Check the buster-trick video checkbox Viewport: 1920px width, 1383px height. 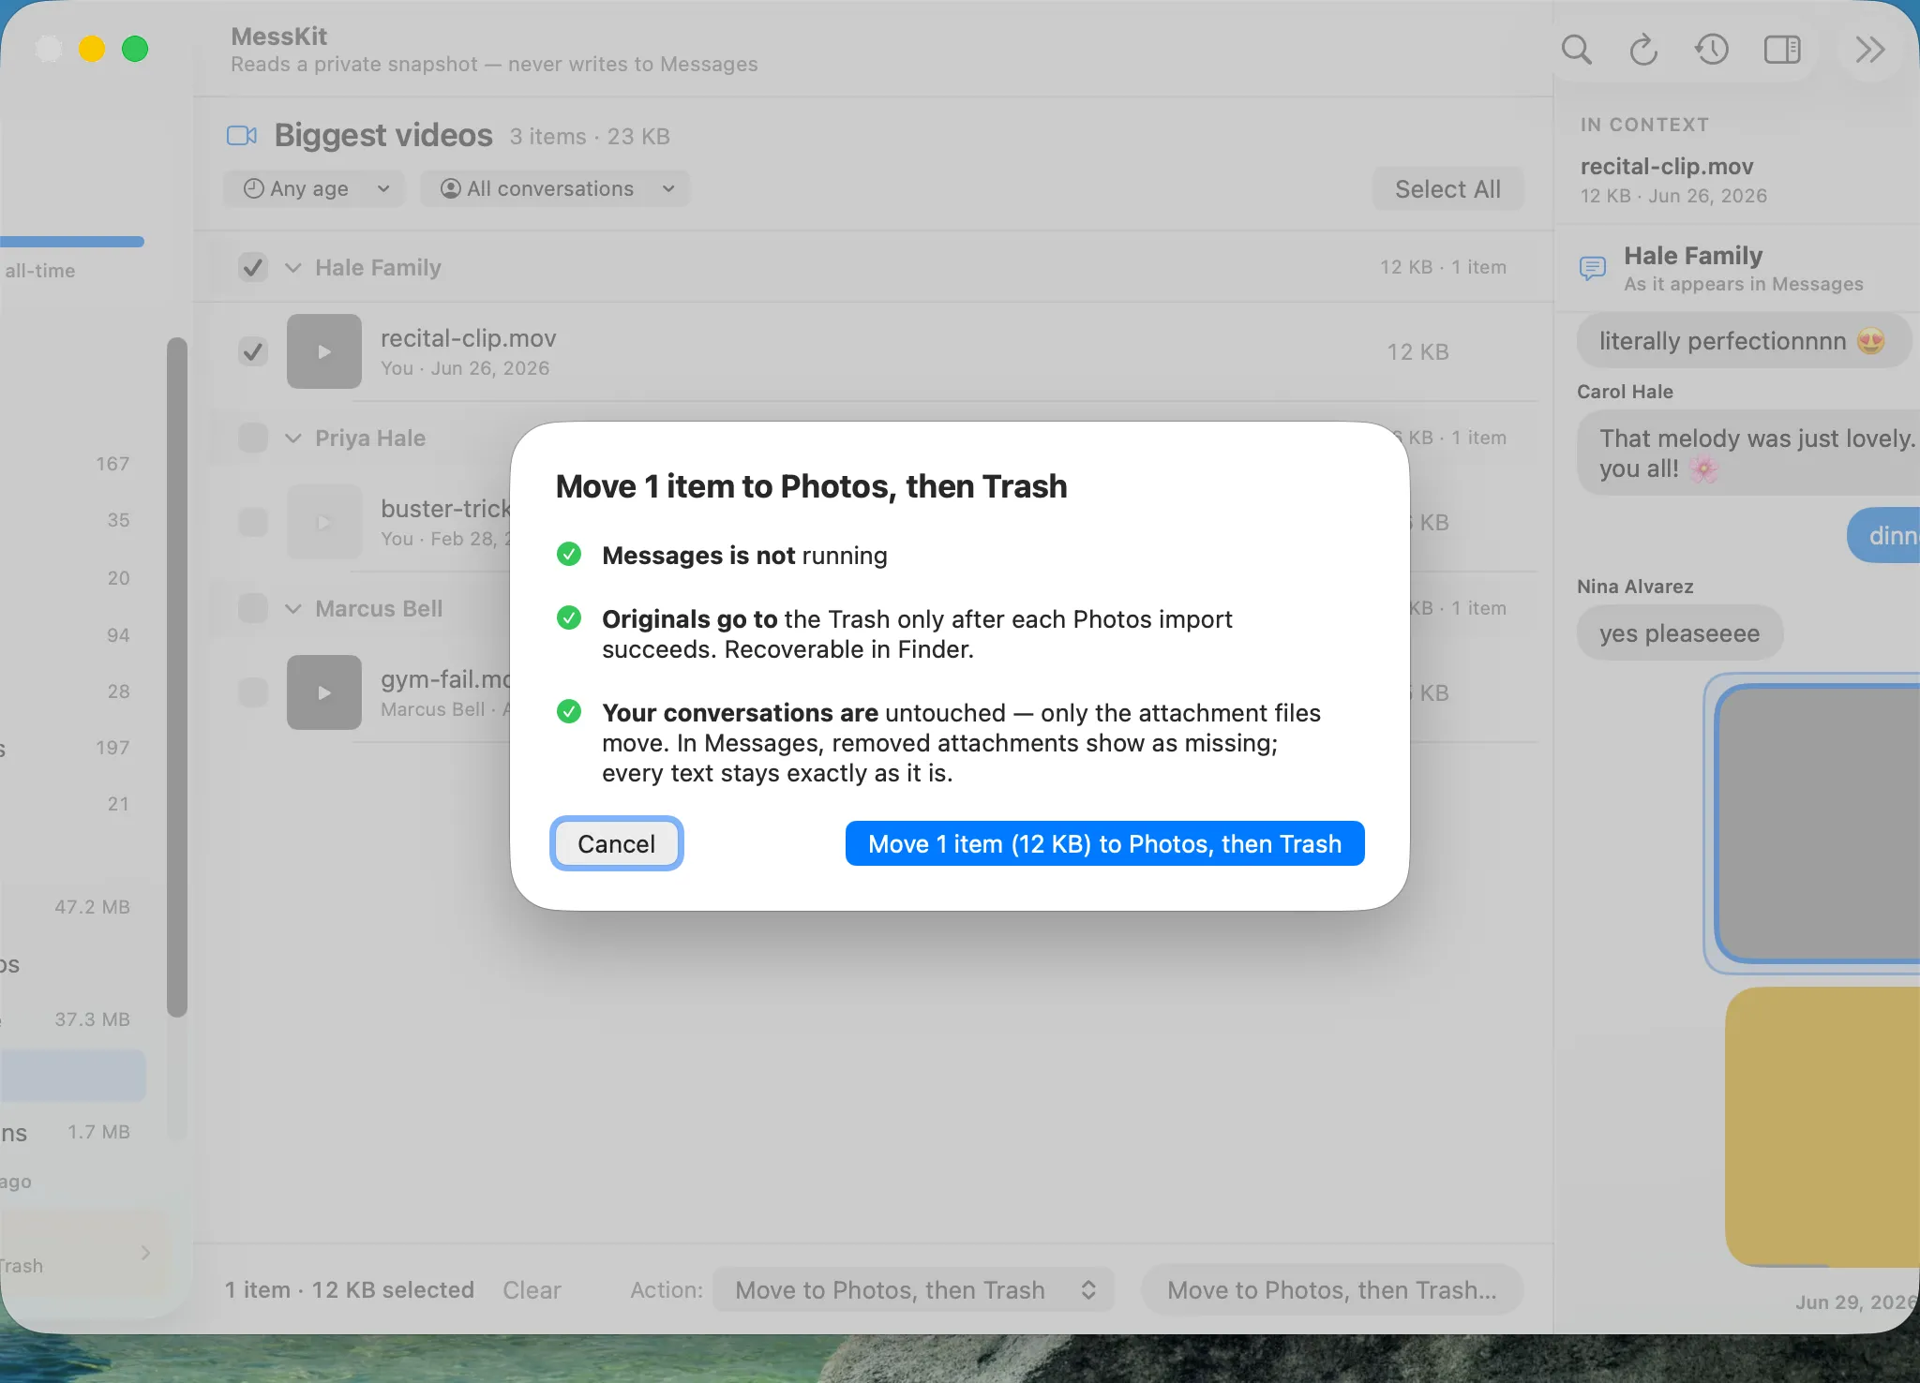point(253,522)
